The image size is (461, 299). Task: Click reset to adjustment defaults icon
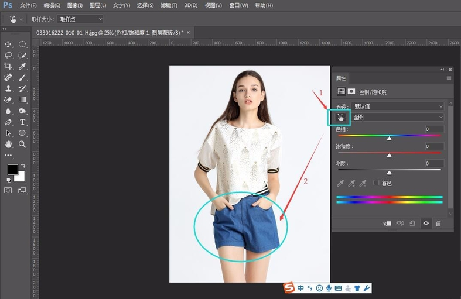(414, 223)
